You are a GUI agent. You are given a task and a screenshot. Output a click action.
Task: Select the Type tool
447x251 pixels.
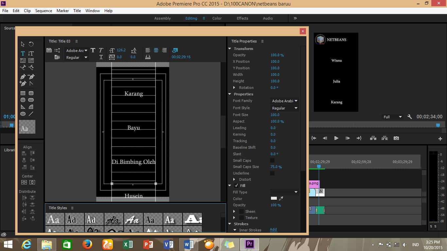[x=23, y=54]
